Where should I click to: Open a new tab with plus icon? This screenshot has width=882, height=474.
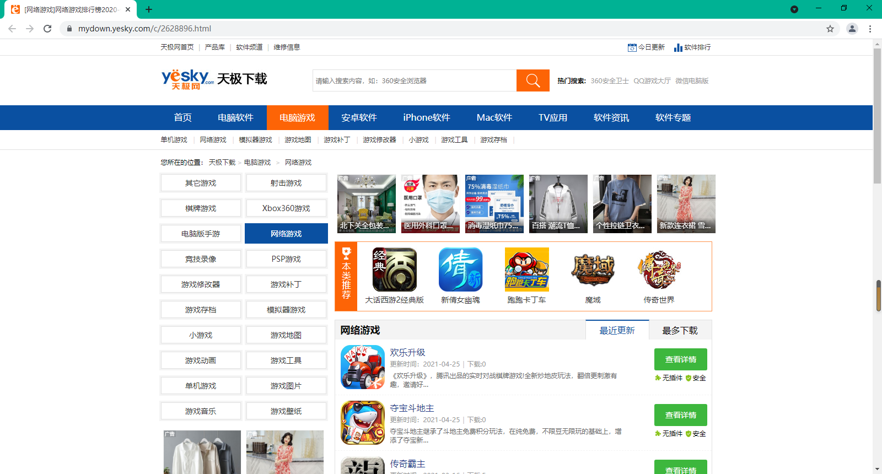(x=149, y=9)
